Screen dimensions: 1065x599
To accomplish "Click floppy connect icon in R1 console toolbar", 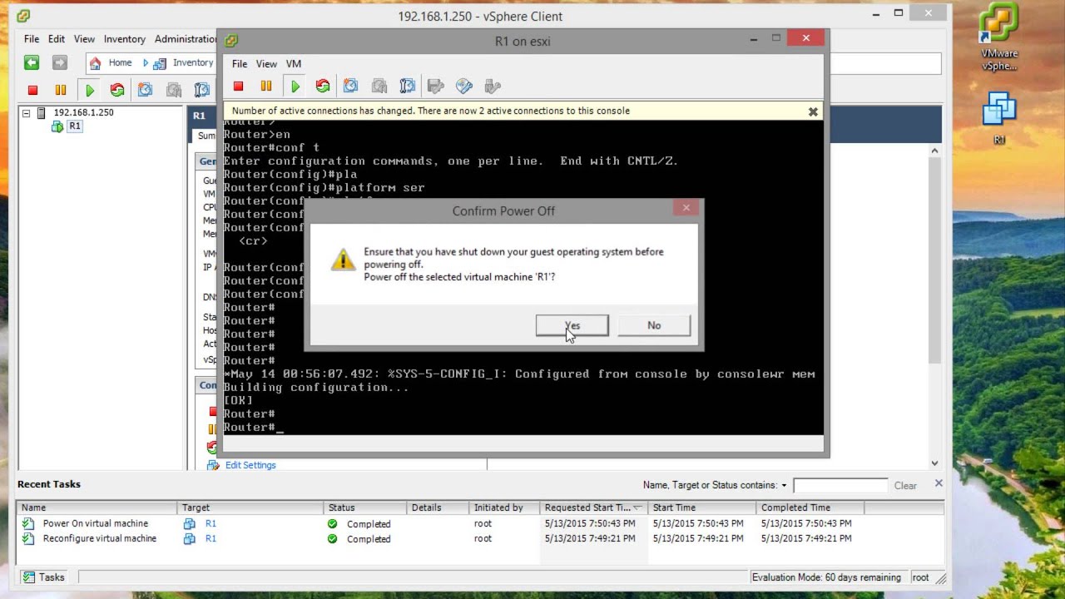I will (436, 87).
